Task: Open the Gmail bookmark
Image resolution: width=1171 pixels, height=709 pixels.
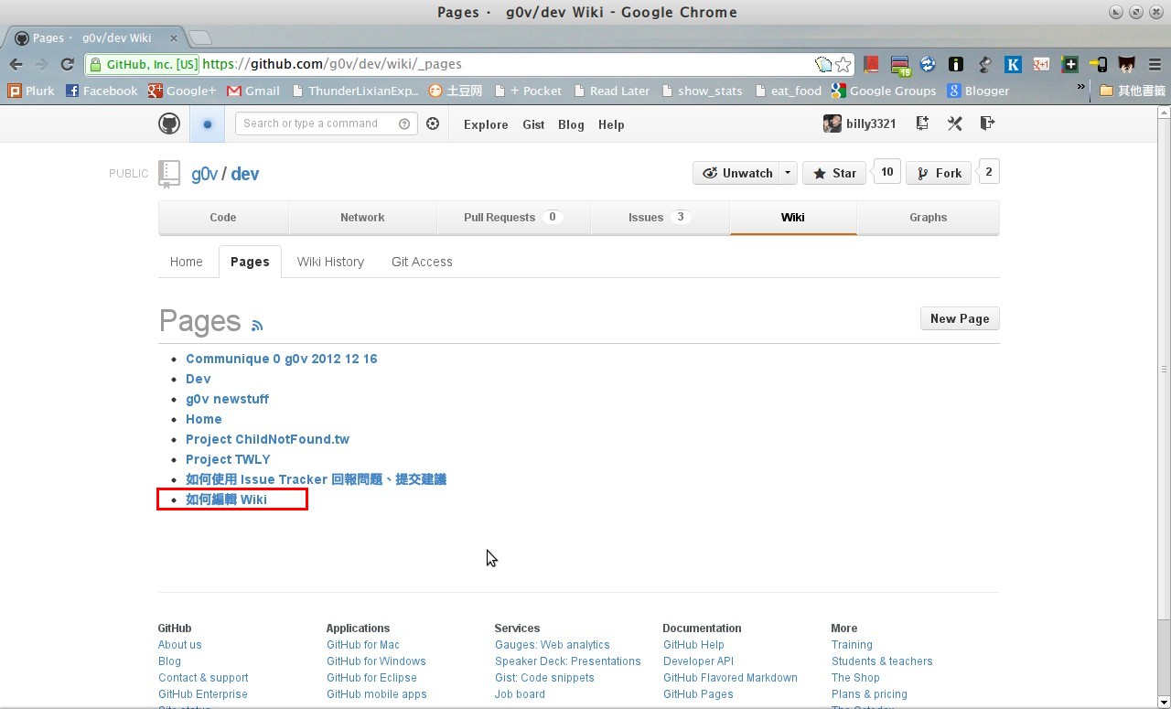Action: [253, 91]
